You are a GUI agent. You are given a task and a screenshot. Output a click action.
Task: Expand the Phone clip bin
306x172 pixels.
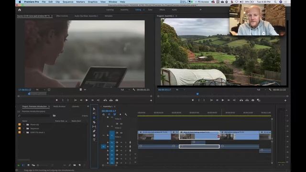tap(24, 124)
